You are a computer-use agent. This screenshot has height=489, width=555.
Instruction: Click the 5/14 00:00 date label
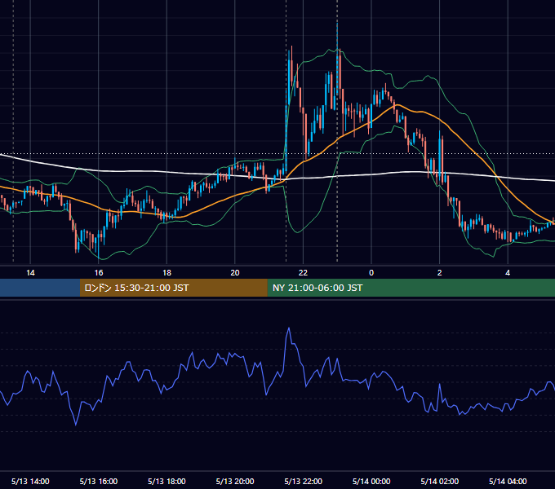pyautogui.click(x=371, y=481)
